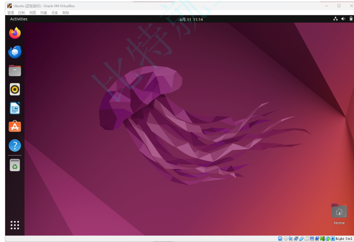Open the Files manager in the dock
The width and height of the screenshot is (354, 242).
click(15, 71)
